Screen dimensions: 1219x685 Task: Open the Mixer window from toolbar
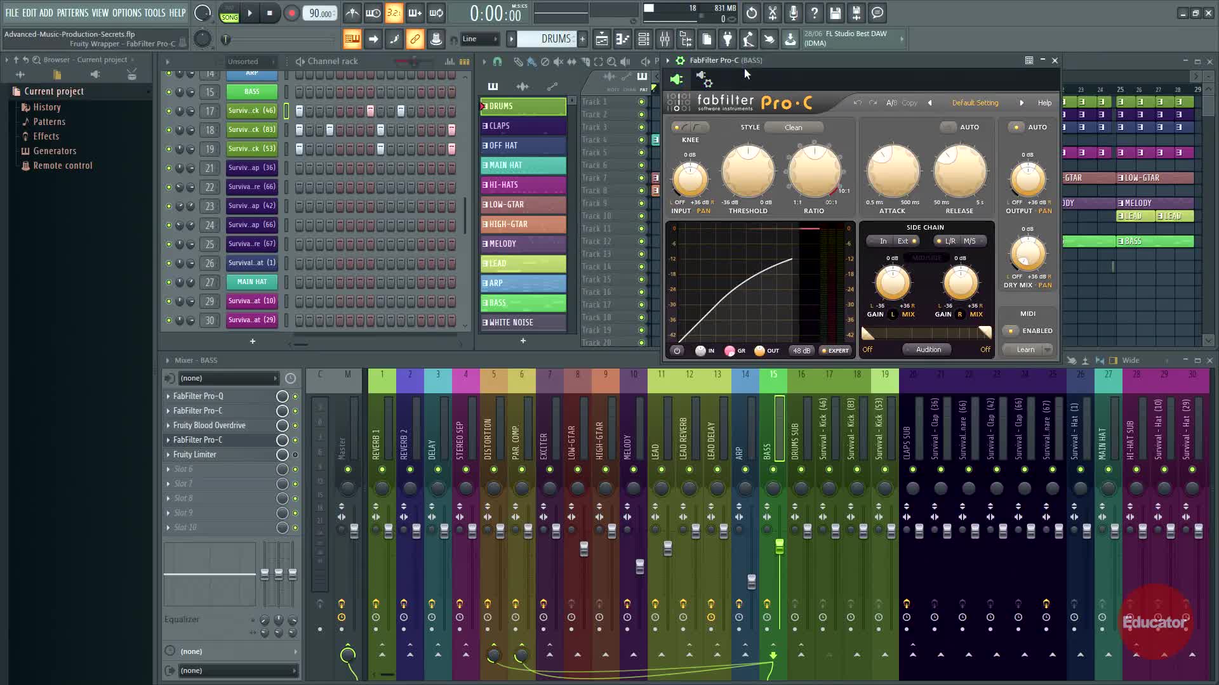(664, 39)
